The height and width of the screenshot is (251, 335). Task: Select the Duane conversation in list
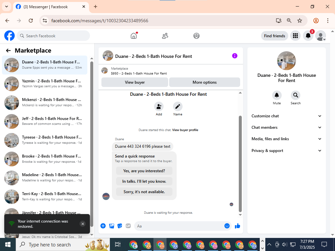[x=44, y=65]
